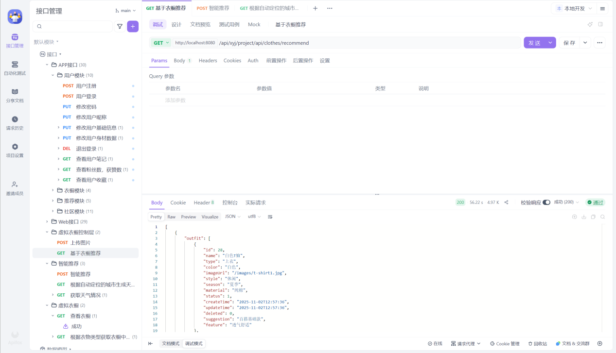
Task: Open the 发送 button dropdown arrow
Action: pos(550,43)
